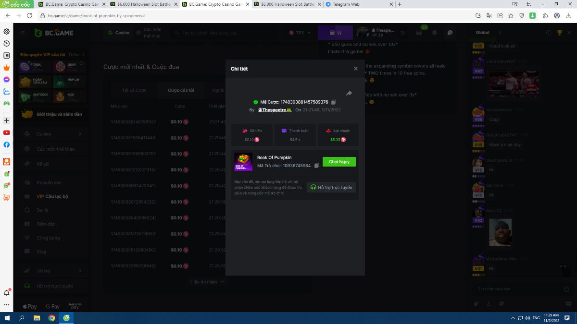The image size is (577, 324).
Task: Copy the bet ID in details dialog
Action: tap(334, 102)
